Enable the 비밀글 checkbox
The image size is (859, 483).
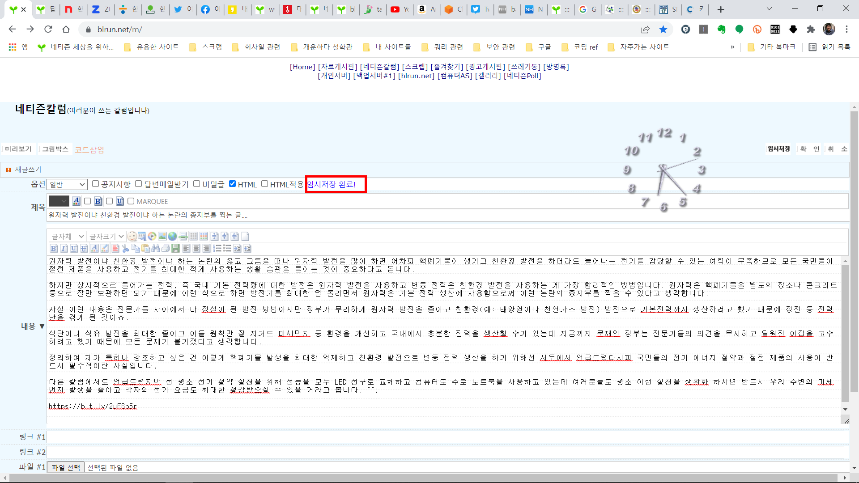(196, 184)
